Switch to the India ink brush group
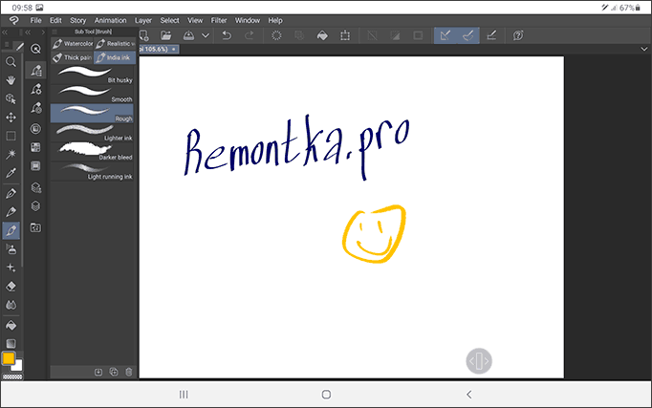 point(115,57)
